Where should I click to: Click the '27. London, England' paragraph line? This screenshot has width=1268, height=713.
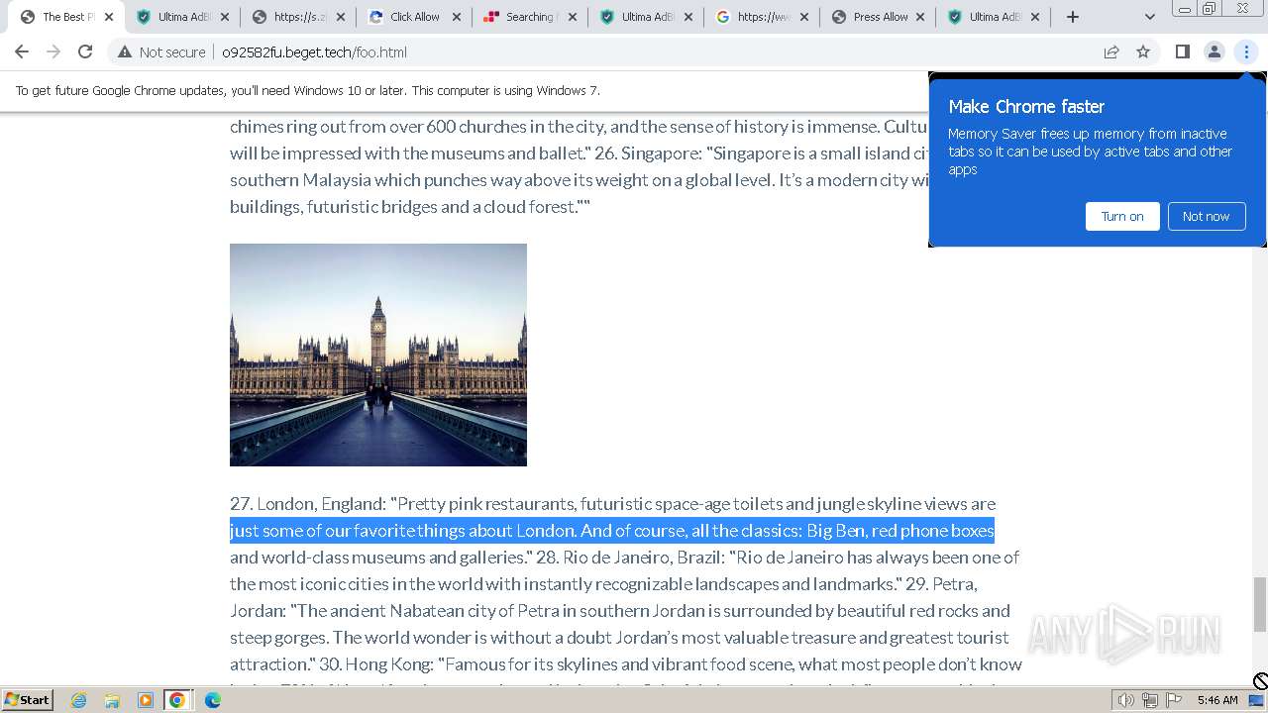pyautogui.click(x=612, y=504)
